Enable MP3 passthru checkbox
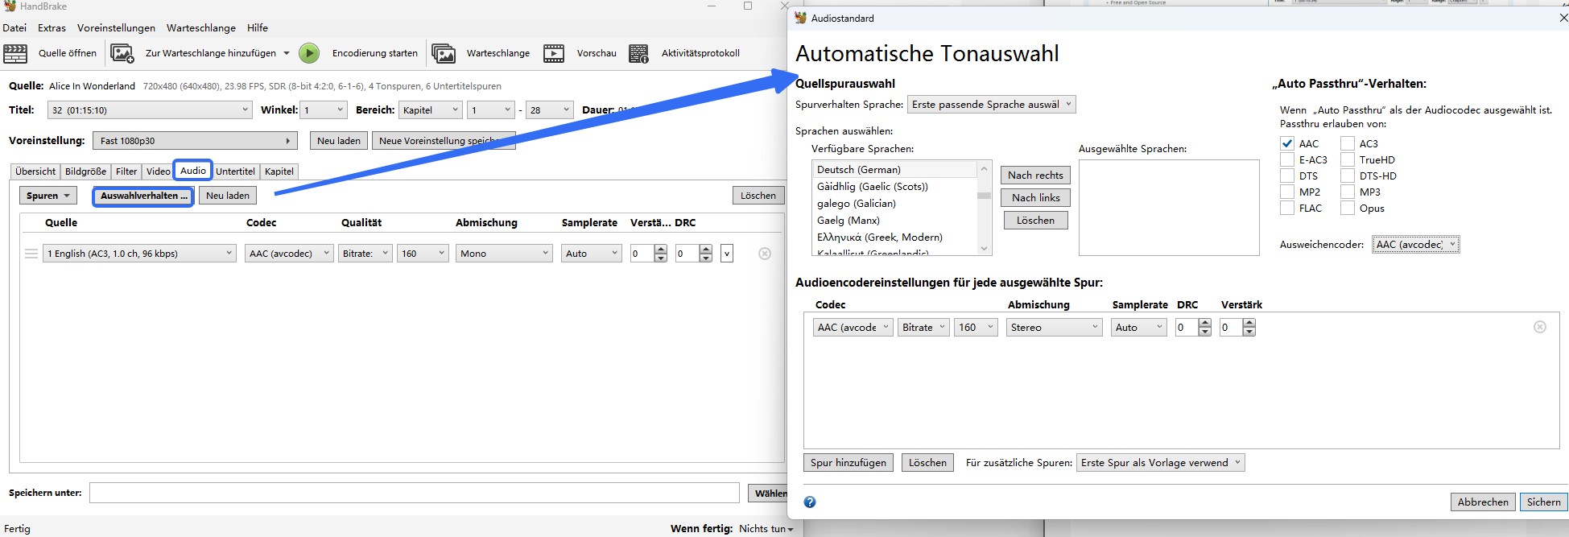 pyautogui.click(x=1348, y=192)
